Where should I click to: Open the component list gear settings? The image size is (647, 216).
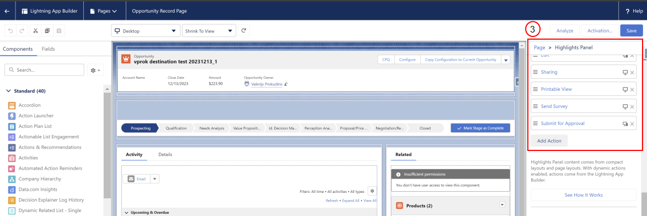click(95, 71)
